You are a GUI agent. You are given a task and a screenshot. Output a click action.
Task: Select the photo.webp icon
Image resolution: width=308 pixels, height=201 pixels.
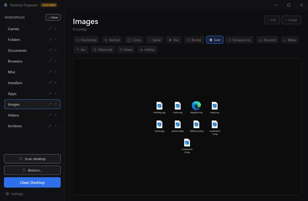pyautogui.click(x=177, y=126)
